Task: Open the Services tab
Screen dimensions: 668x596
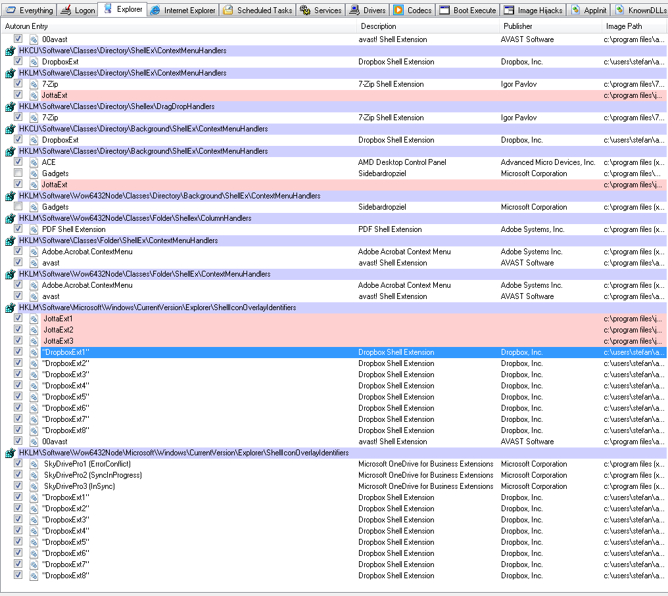Action: 321,11
